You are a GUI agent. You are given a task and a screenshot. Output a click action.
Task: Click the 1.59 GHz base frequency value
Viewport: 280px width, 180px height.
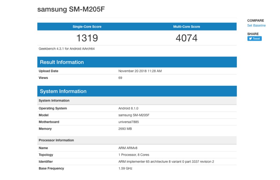(x=125, y=168)
